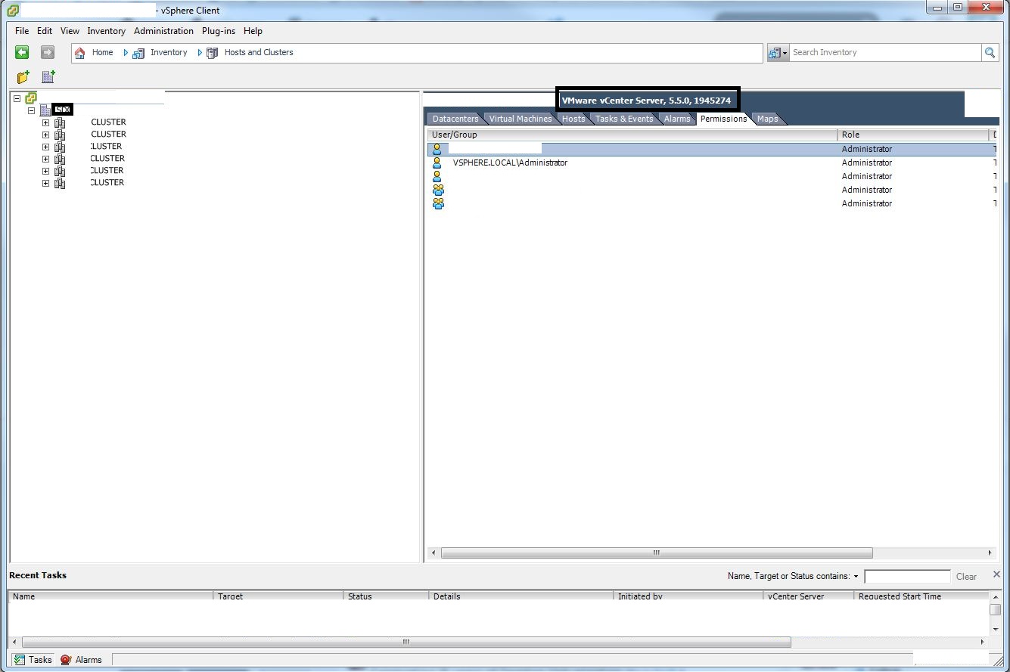Click the Clear filter button
Screen dimensions: 1010x672
[966, 577]
